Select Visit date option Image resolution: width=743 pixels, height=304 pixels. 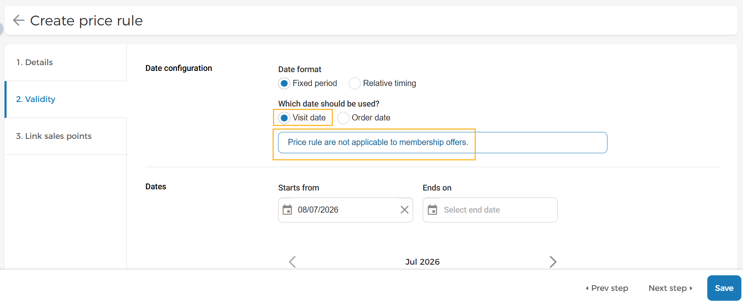284,118
